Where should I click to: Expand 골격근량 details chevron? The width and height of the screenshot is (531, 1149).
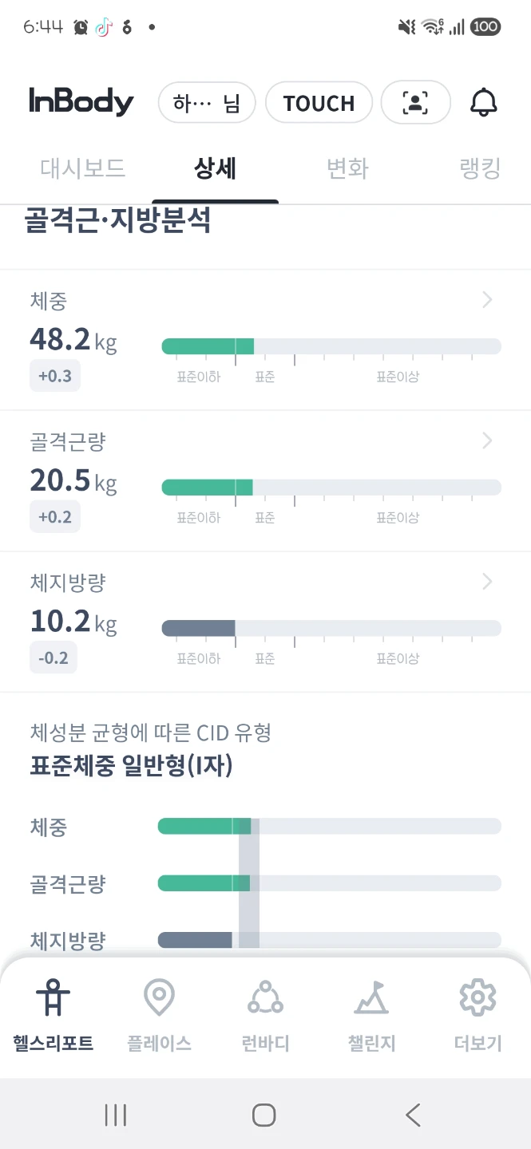tap(487, 440)
